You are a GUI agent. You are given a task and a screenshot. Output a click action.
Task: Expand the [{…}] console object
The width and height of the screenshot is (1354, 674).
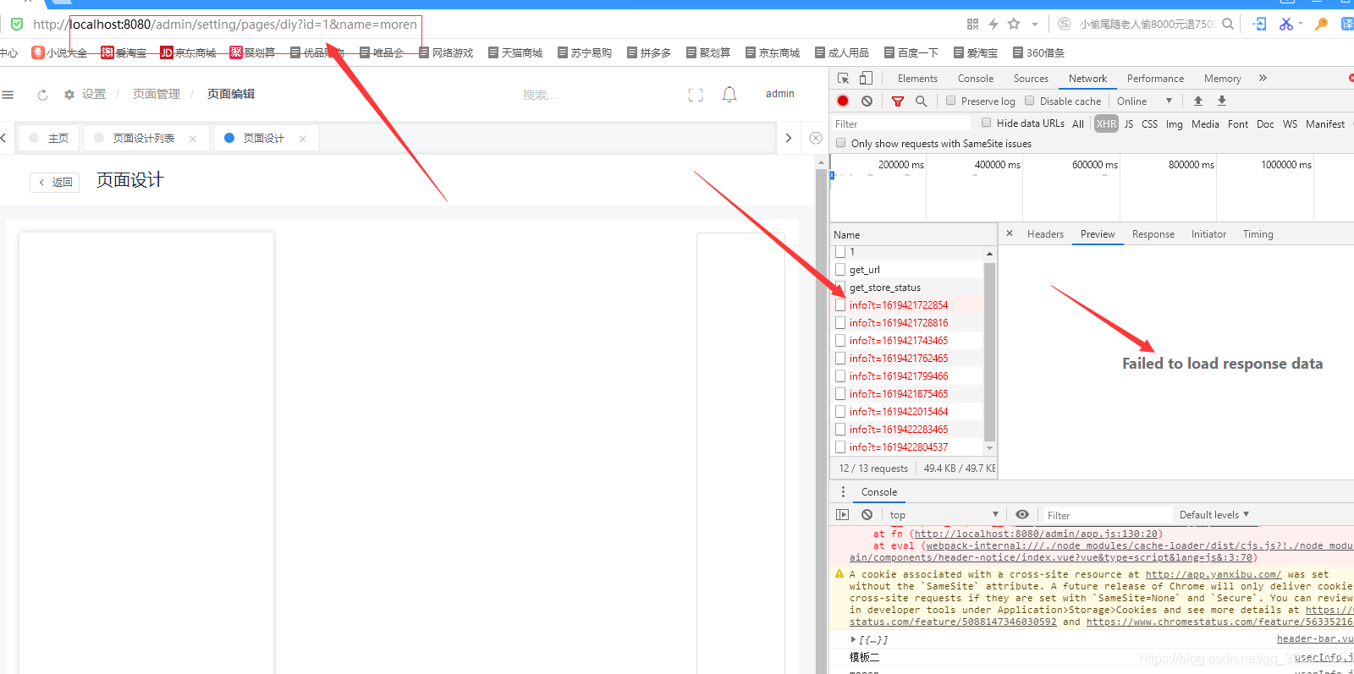tap(853, 639)
